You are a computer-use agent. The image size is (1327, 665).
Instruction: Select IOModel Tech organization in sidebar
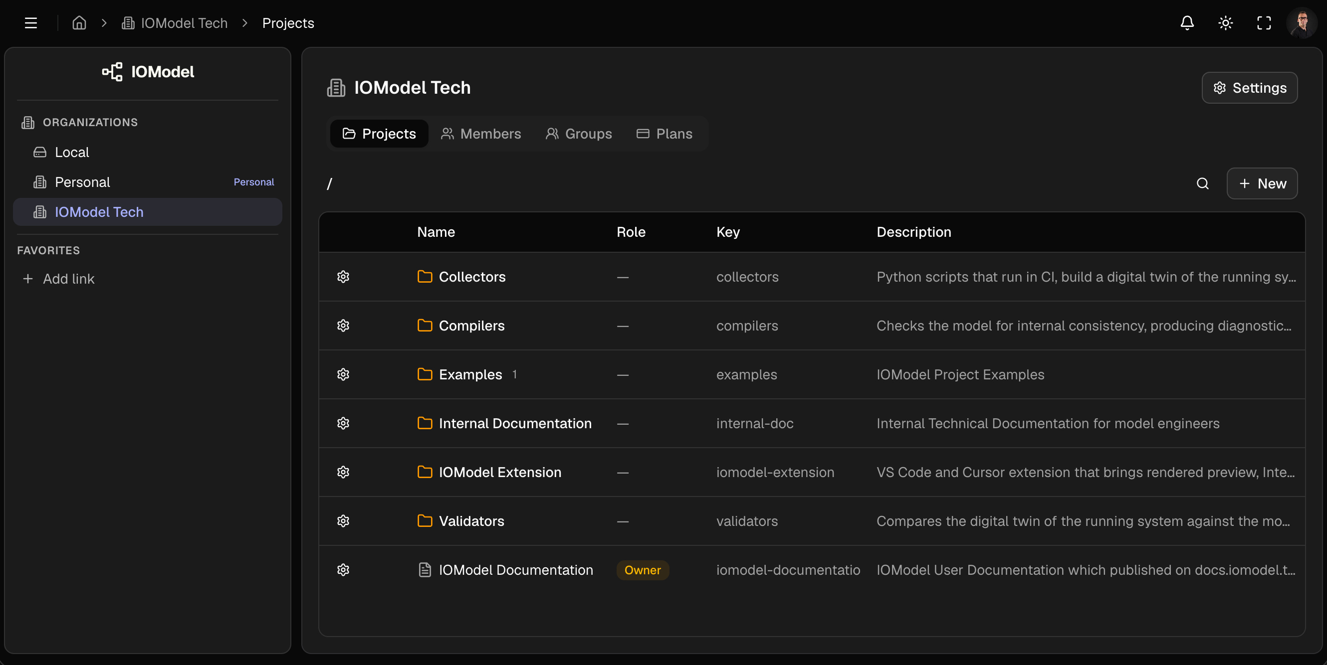[147, 212]
